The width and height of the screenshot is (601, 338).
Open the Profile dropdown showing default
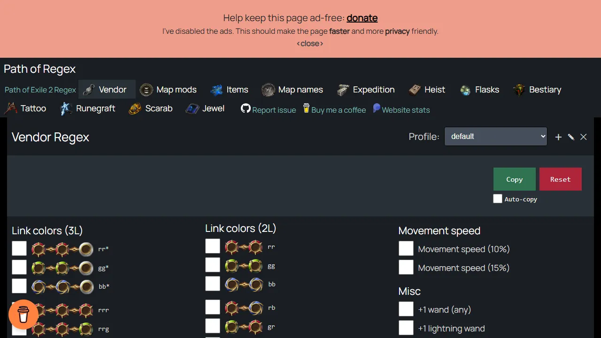click(495, 136)
